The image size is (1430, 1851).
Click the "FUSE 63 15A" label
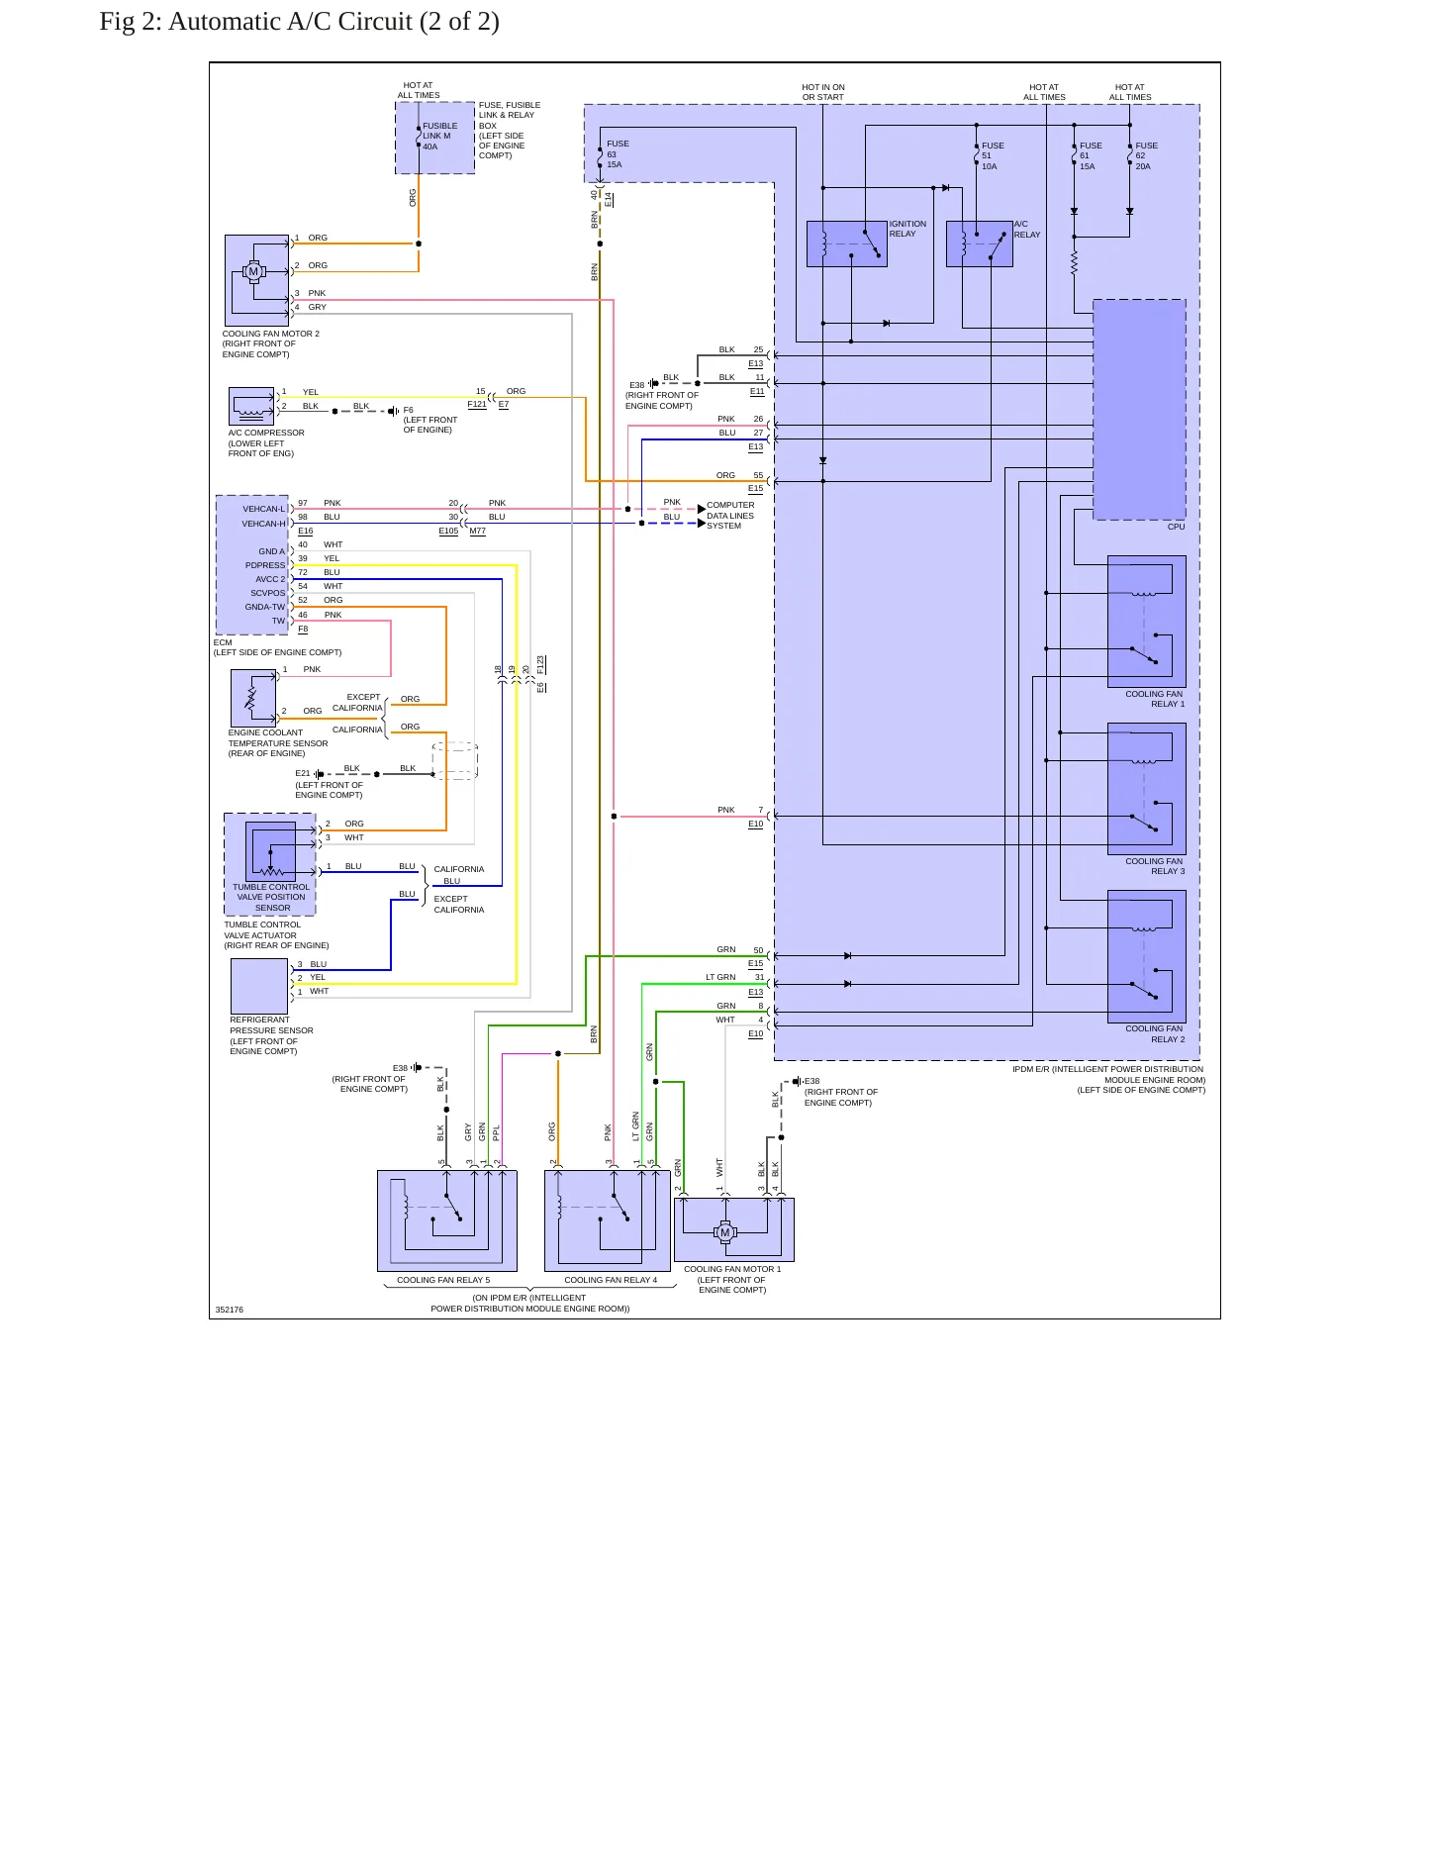pos(618,154)
